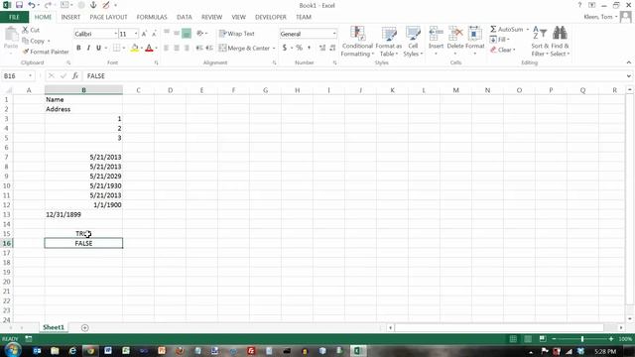
Task: Click the Format Painter brush
Action: click(46, 52)
